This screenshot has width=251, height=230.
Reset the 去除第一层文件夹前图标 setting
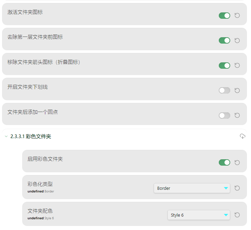pos(237,41)
